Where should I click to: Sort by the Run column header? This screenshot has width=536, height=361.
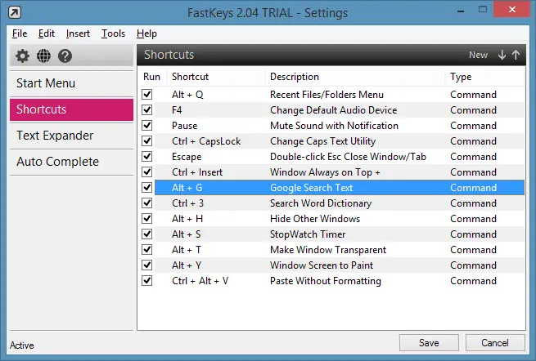151,77
